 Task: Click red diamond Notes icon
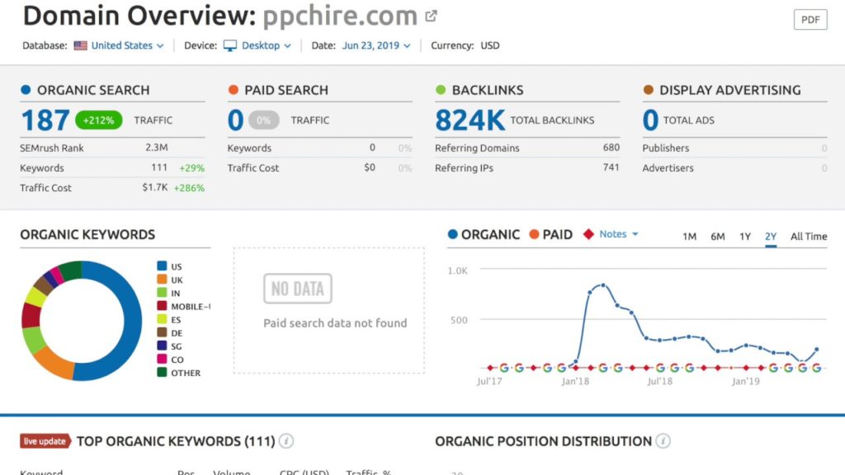pyautogui.click(x=588, y=233)
